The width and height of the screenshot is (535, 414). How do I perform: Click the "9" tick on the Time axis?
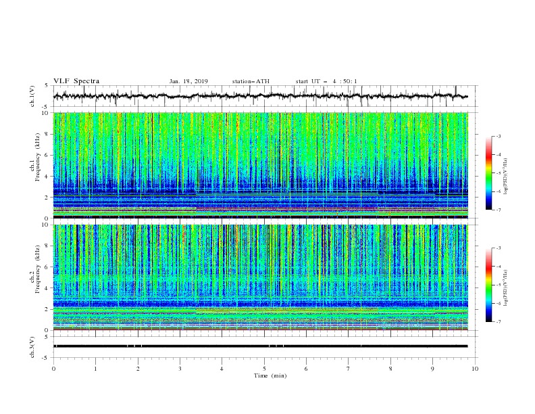click(x=432, y=369)
